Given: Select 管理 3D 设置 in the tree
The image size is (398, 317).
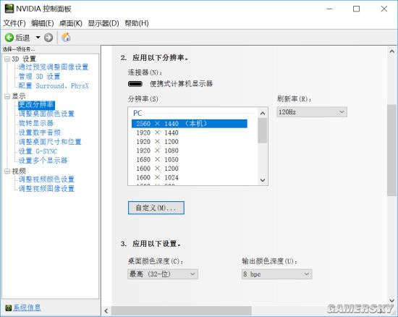Looking at the screenshot, I should coord(39,77).
